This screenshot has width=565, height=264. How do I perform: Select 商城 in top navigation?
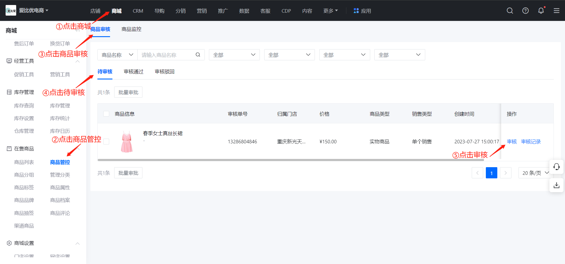(x=117, y=11)
